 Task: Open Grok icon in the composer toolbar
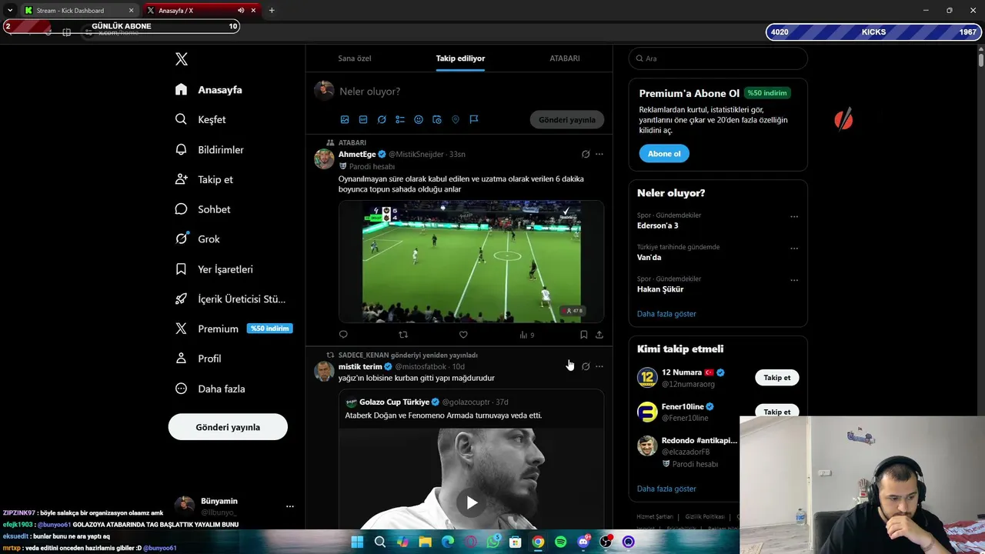click(382, 119)
